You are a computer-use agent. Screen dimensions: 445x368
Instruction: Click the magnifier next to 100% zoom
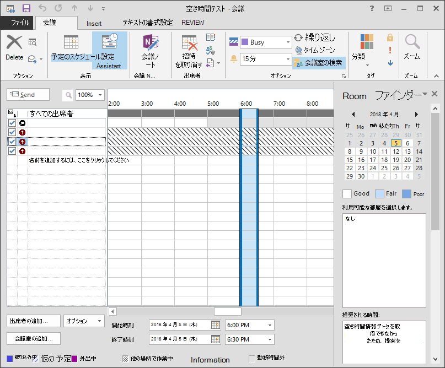click(68, 95)
